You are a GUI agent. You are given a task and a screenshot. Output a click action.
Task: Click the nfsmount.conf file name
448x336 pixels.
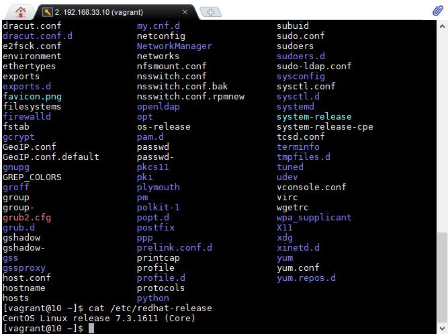(x=172, y=67)
